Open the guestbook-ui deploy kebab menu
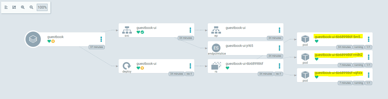Viewport: 388px width, 99px height. [190, 66]
